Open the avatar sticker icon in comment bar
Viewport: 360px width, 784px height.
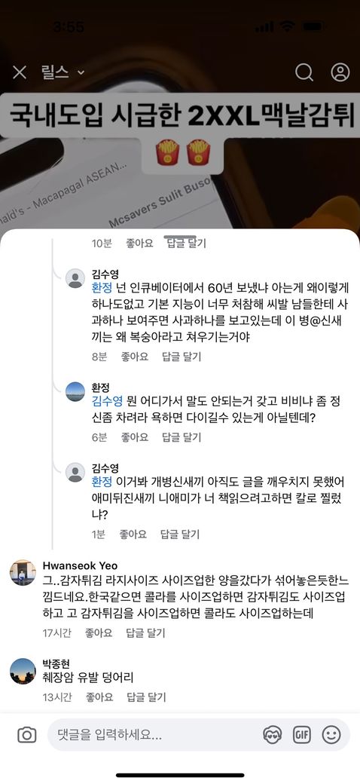[x=272, y=735]
